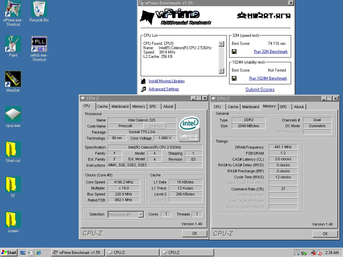Click the second CPU-Z taskbar button
The height and width of the screenshot is (257, 343).
pyautogui.click(x=187, y=253)
